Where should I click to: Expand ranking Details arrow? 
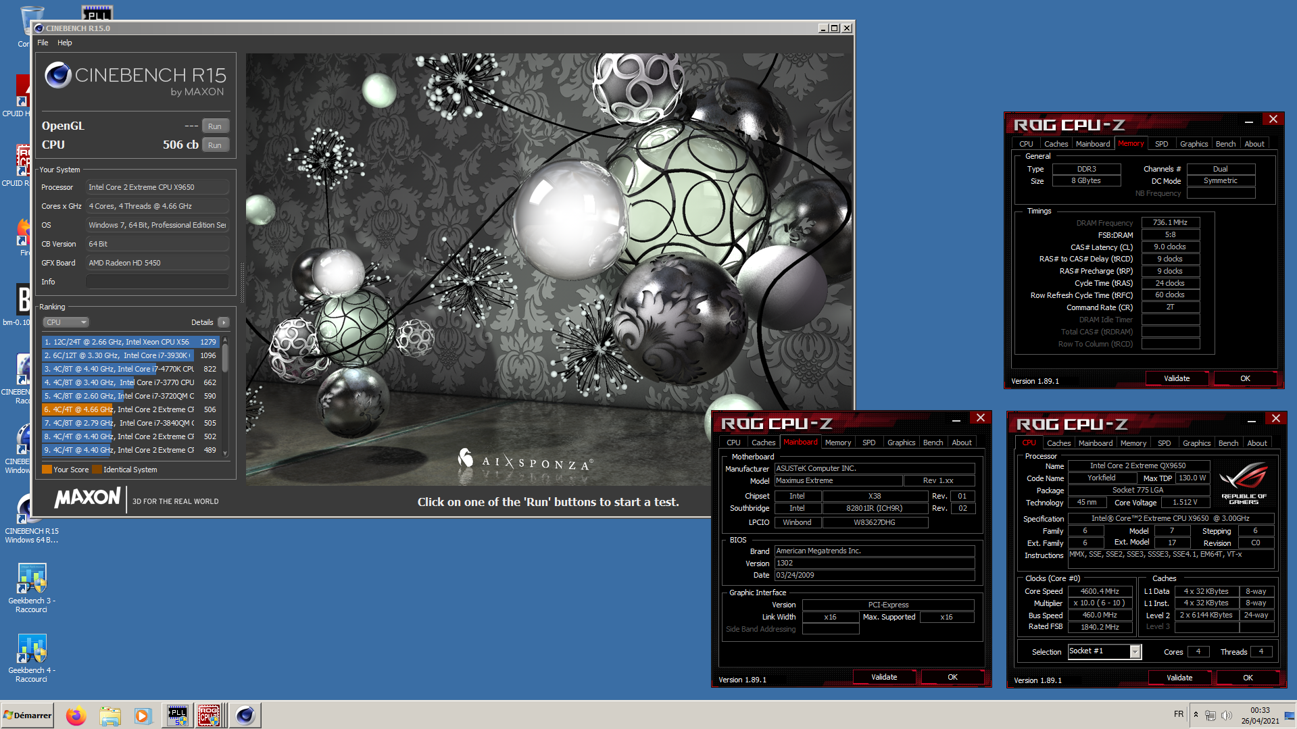click(x=224, y=322)
